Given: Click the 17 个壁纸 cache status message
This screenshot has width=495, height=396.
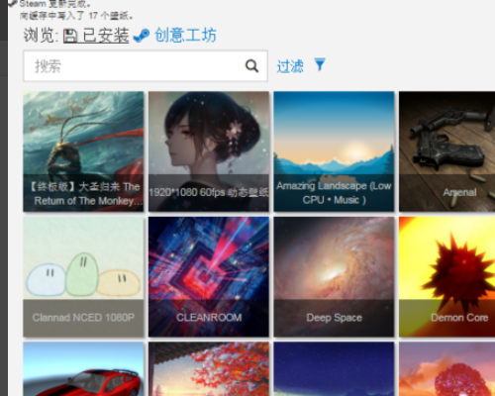Looking at the screenshot, I should [76, 16].
